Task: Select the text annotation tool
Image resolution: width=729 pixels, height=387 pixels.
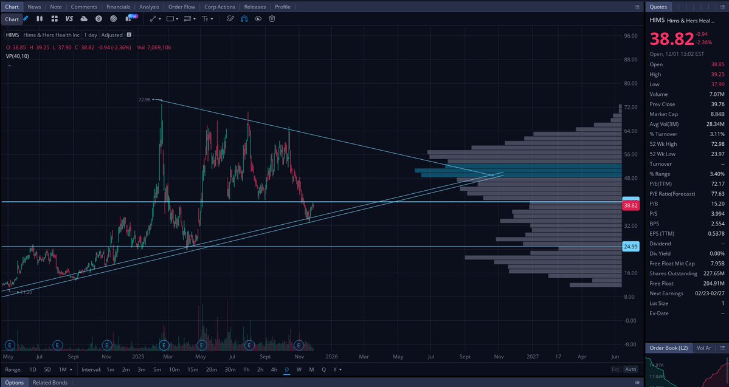Action: pos(206,19)
